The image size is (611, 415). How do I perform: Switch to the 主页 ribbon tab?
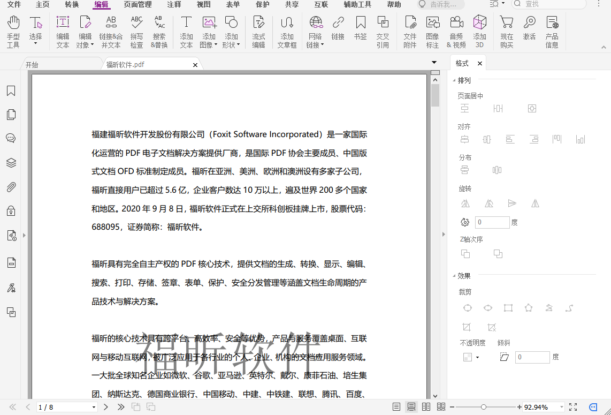pos(42,5)
